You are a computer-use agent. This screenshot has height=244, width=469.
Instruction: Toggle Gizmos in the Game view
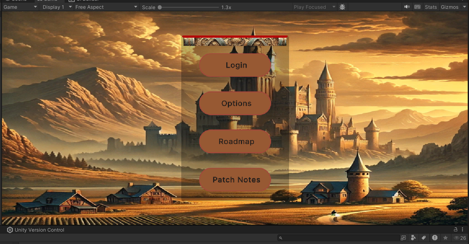(449, 7)
